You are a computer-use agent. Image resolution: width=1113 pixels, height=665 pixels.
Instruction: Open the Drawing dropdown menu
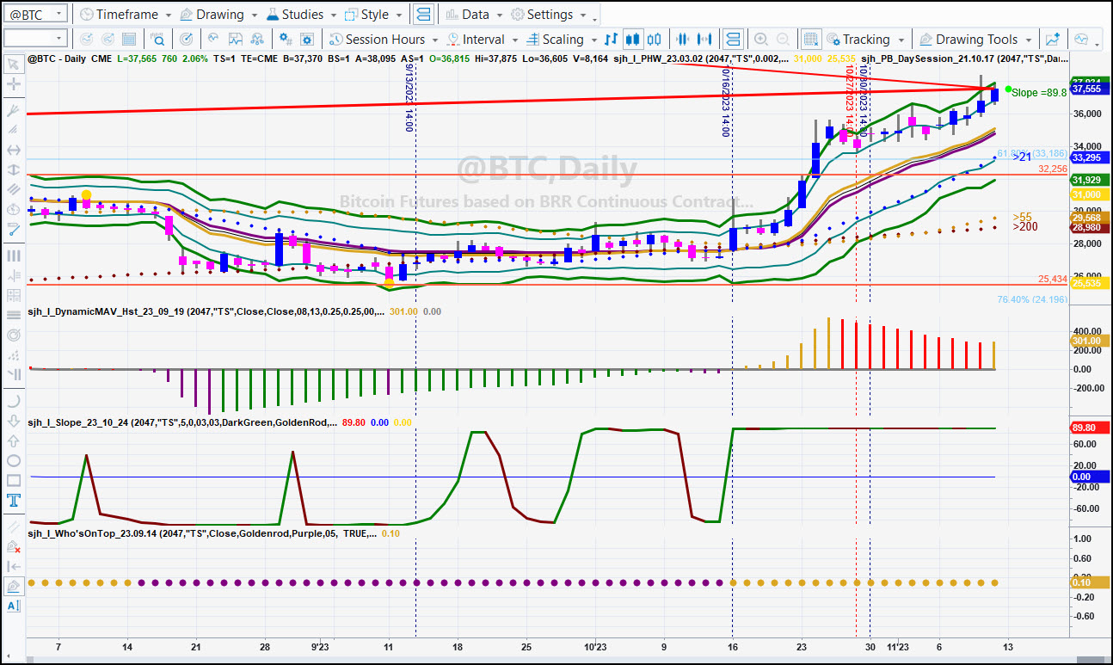(x=218, y=15)
